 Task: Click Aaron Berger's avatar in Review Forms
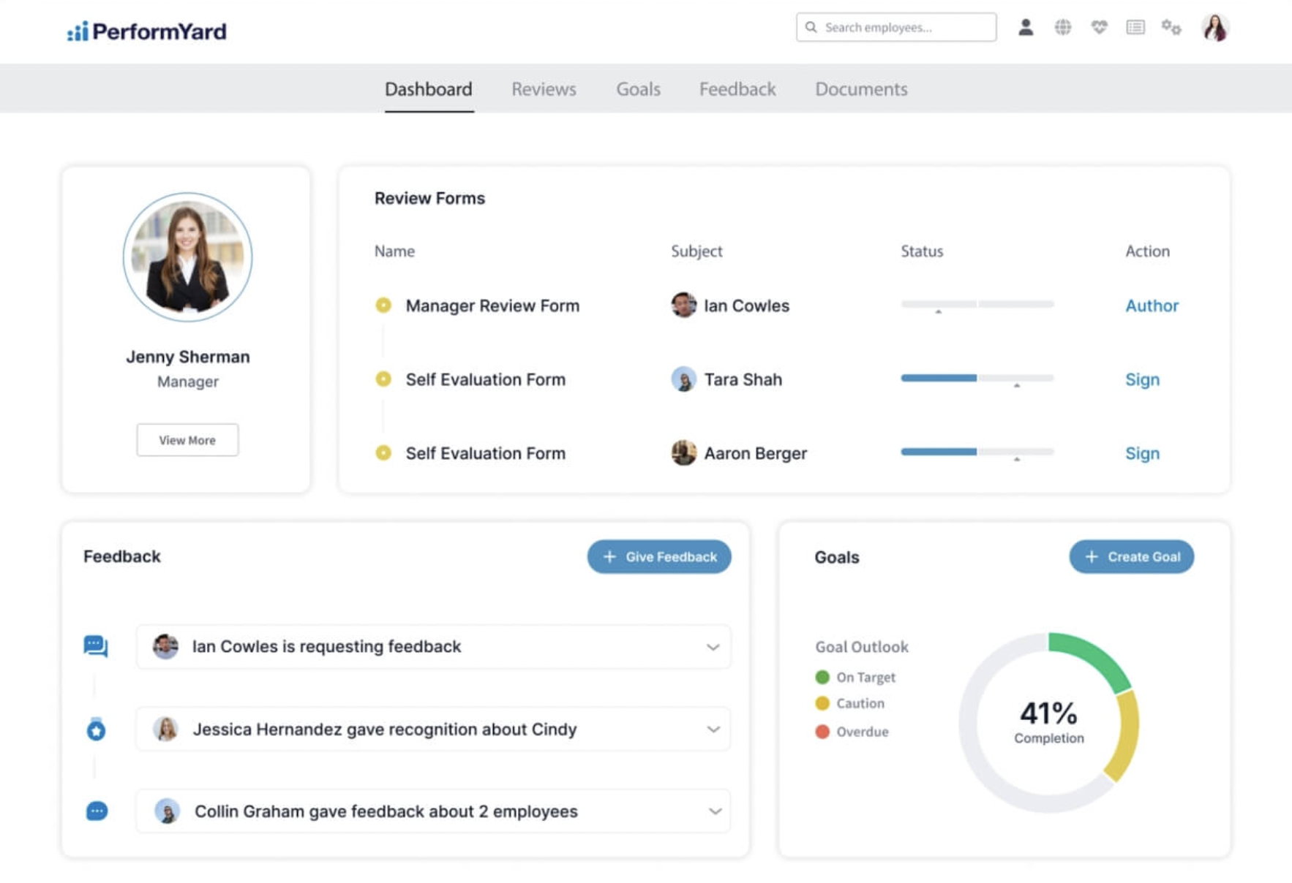683,452
